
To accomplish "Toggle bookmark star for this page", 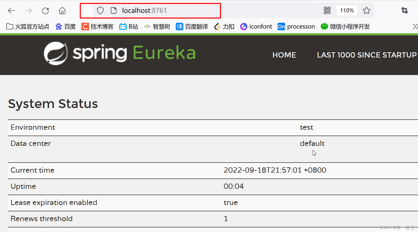I will [x=367, y=10].
